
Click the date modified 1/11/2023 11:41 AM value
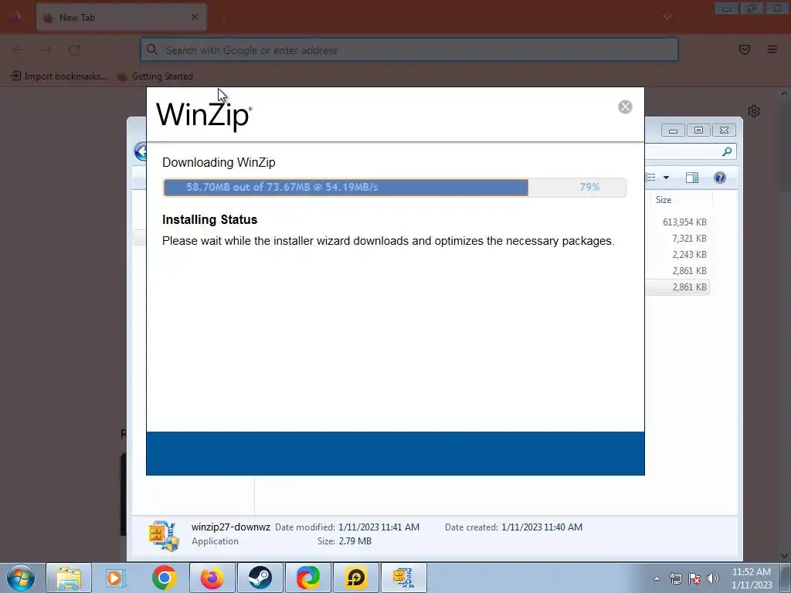pos(379,527)
